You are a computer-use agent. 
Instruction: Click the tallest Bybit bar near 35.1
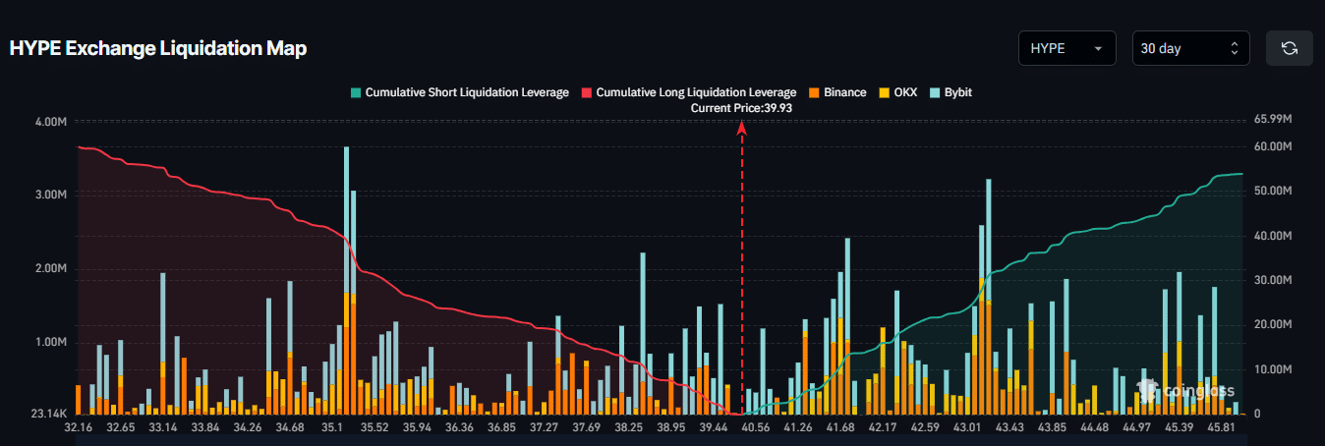(x=346, y=216)
